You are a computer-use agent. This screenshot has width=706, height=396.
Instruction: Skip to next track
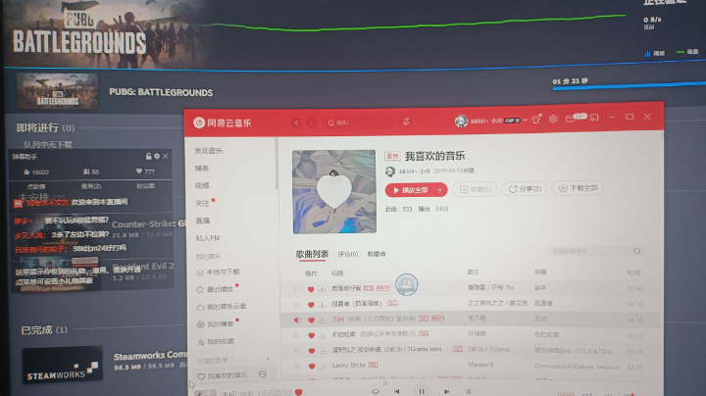(446, 391)
